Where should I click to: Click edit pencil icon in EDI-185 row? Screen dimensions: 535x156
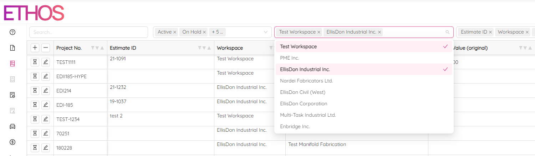(x=46, y=105)
